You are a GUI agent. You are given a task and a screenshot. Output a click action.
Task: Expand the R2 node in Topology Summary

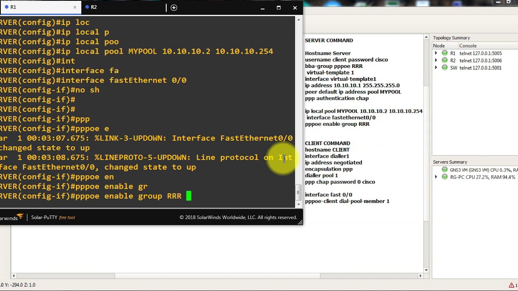coord(436,61)
